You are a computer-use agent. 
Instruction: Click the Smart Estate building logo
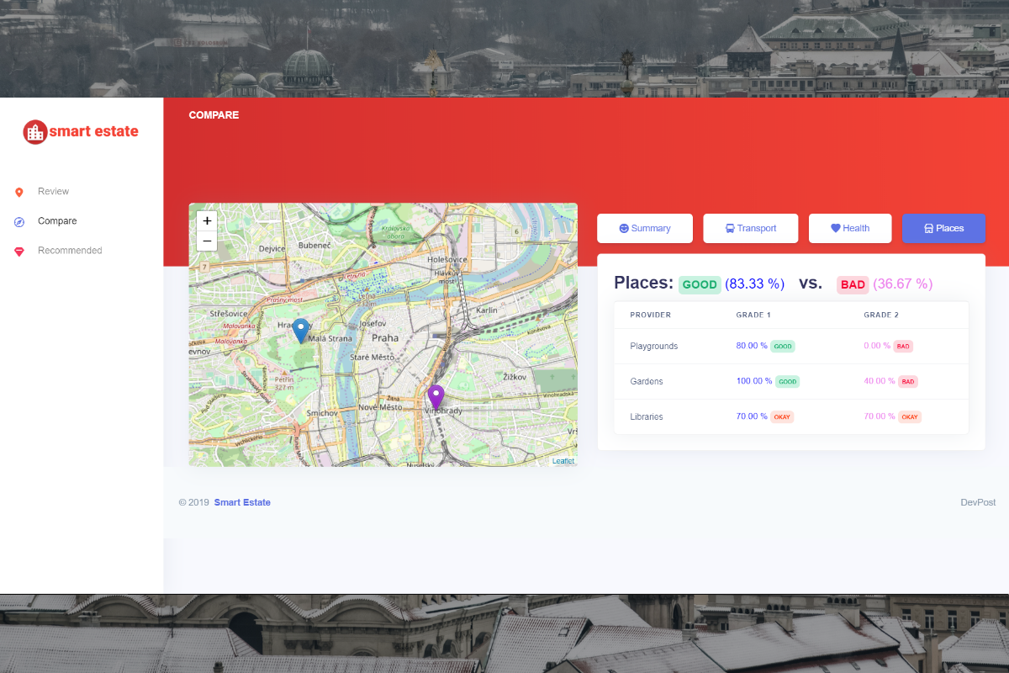[x=34, y=132]
